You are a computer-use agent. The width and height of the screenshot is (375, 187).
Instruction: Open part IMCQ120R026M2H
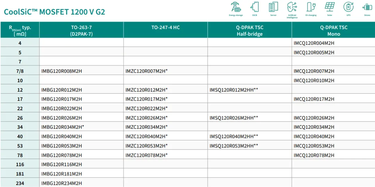314,118
